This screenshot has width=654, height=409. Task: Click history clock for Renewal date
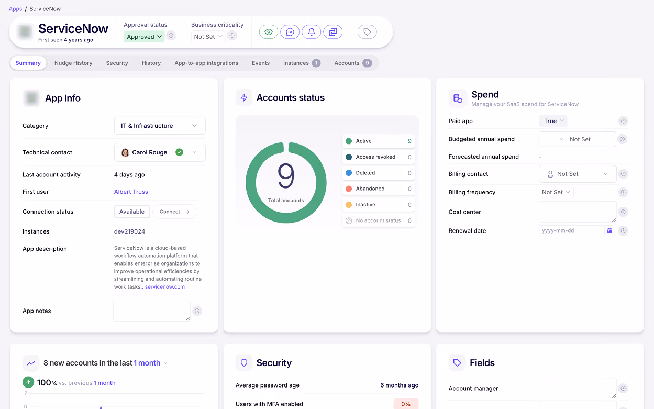click(623, 230)
